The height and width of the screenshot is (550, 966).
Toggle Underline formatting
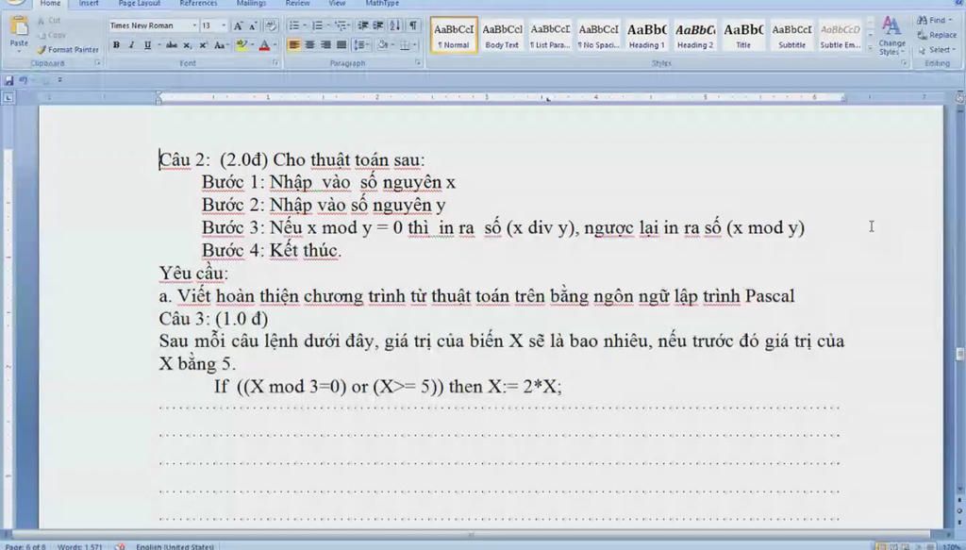tap(147, 45)
